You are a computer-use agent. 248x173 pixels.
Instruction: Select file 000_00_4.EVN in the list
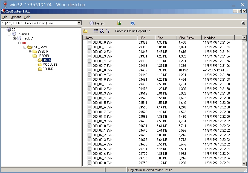[x=102, y=61]
